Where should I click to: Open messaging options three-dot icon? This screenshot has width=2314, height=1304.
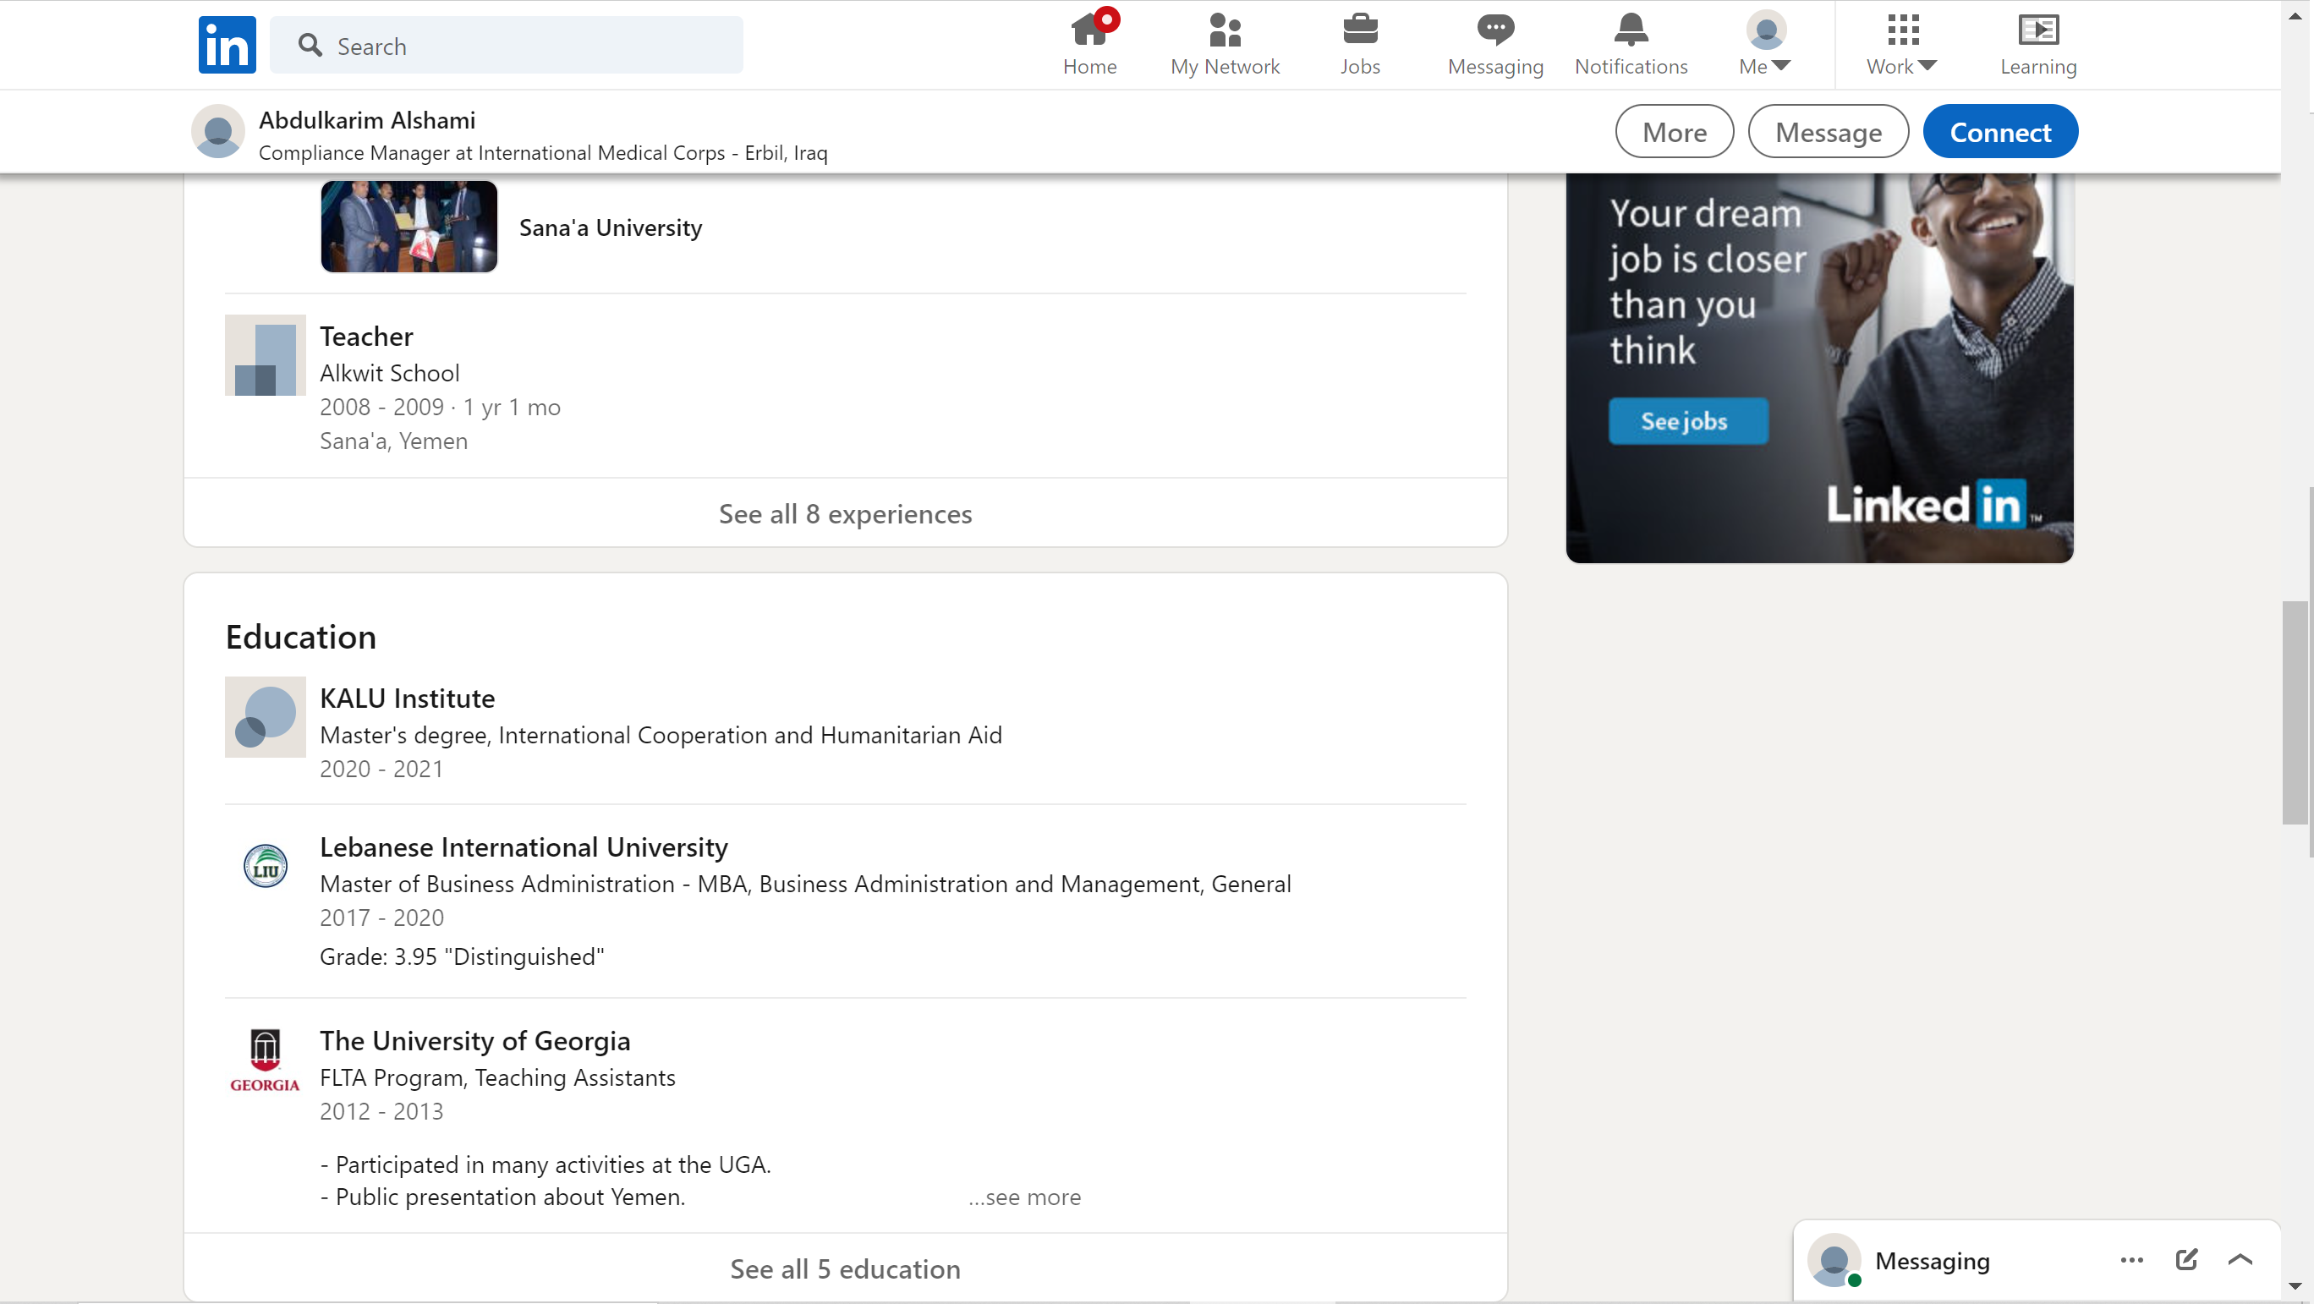tap(2131, 1259)
